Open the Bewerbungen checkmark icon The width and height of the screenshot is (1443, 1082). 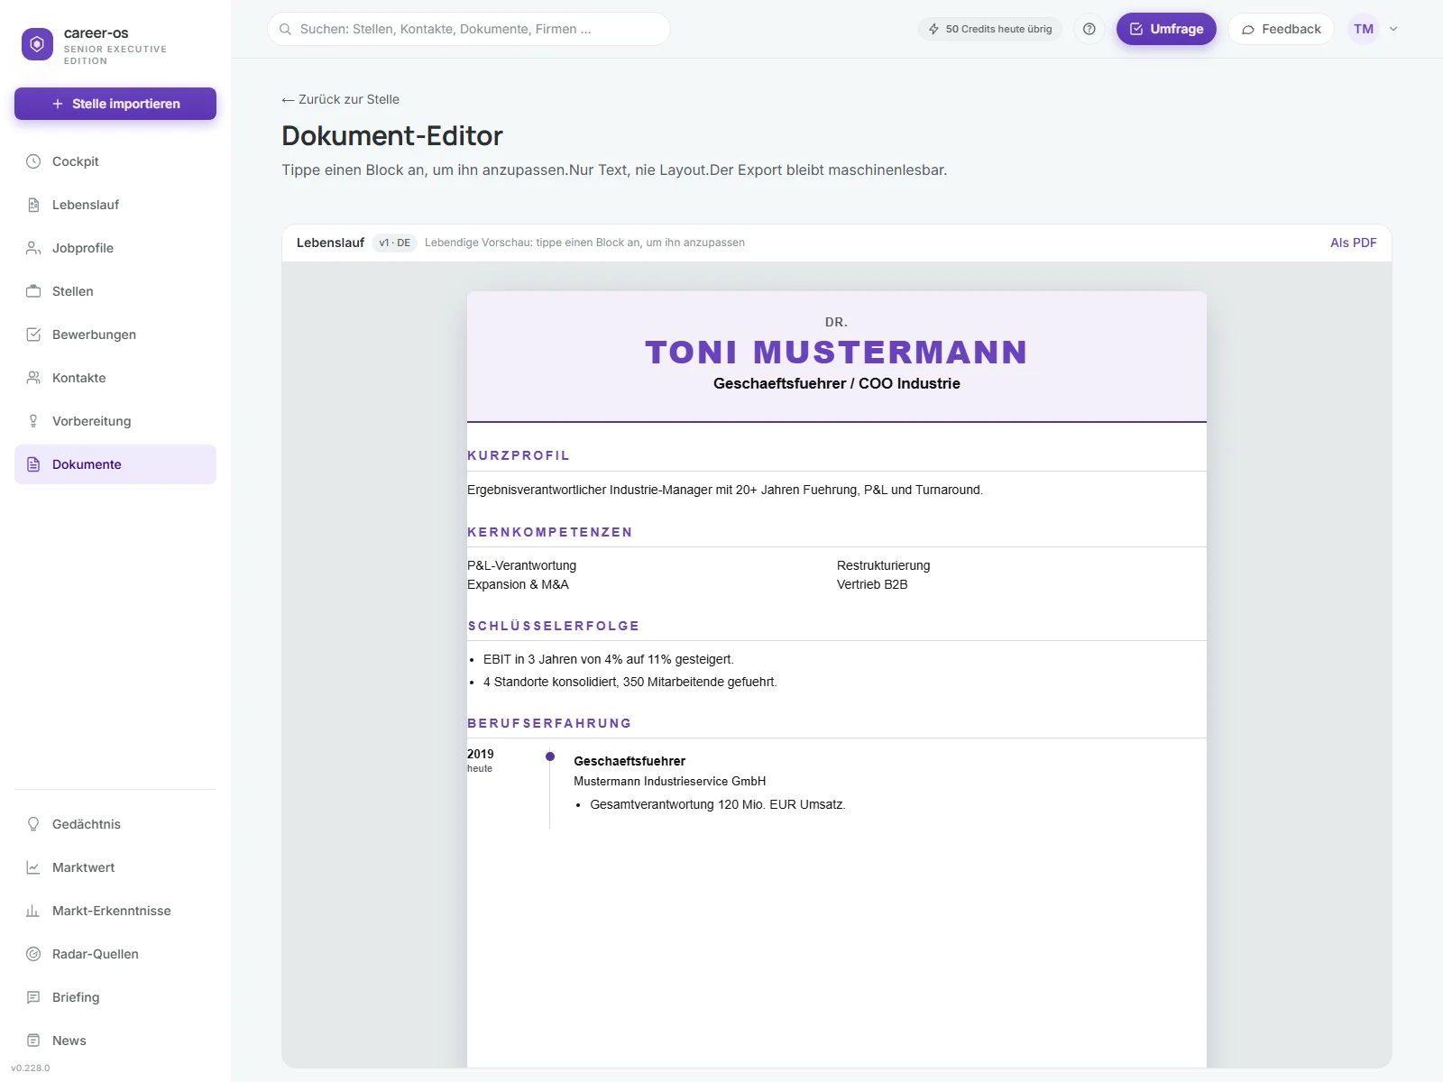click(33, 335)
